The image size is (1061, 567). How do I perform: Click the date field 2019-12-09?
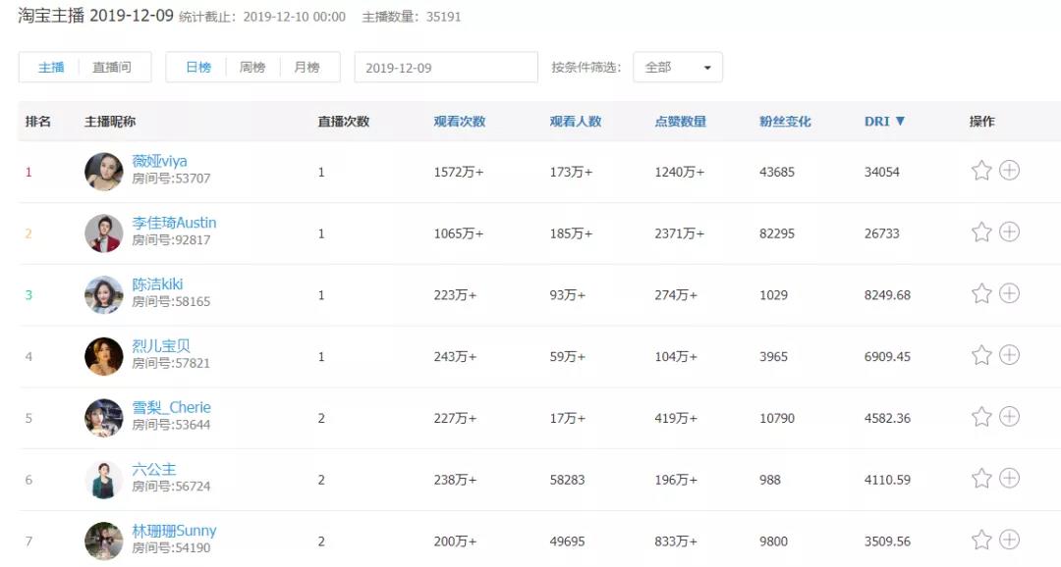tap(446, 68)
